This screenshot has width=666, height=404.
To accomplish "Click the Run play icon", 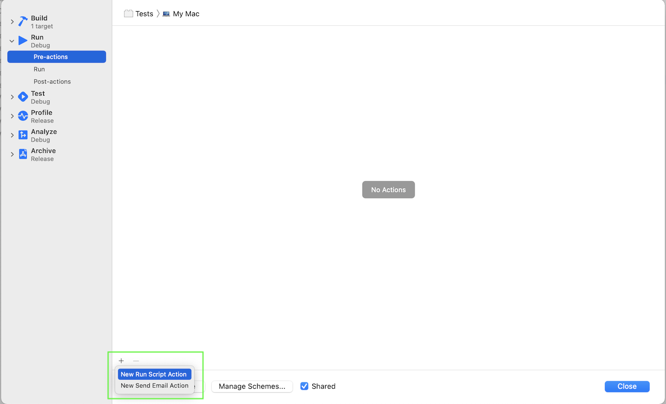I will 22,40.
